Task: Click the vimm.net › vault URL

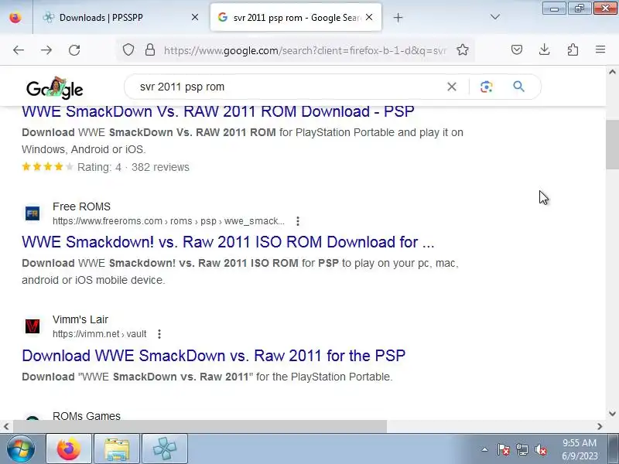Action: pos(100,334)
